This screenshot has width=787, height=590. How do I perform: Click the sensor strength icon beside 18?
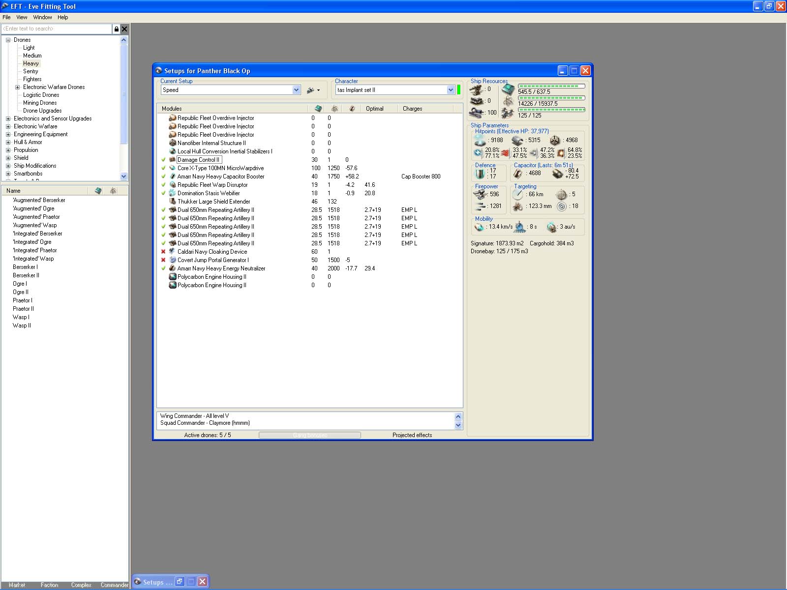pos(562,206)
